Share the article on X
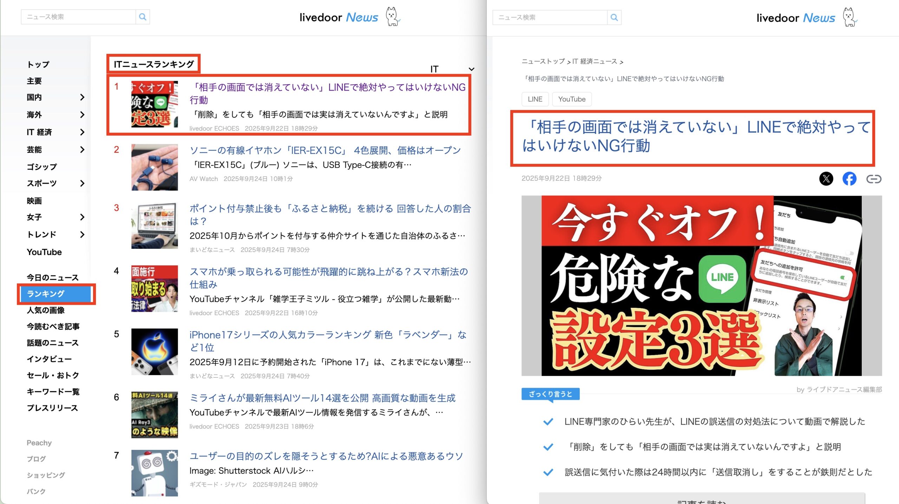The image size is (899, 504). point(826,179)
